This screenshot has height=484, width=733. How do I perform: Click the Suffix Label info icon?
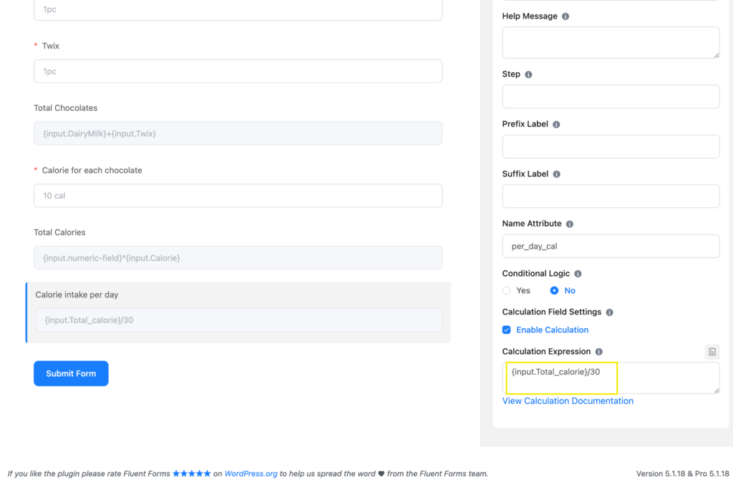[556, 174]
